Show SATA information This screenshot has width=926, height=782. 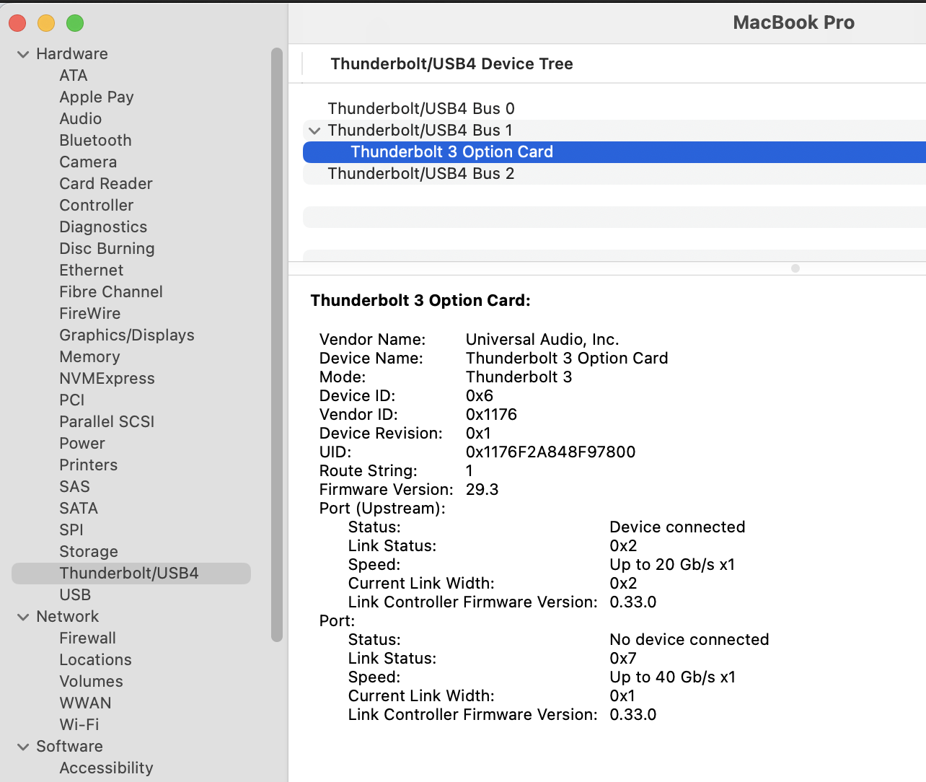[x=79, y=509]
